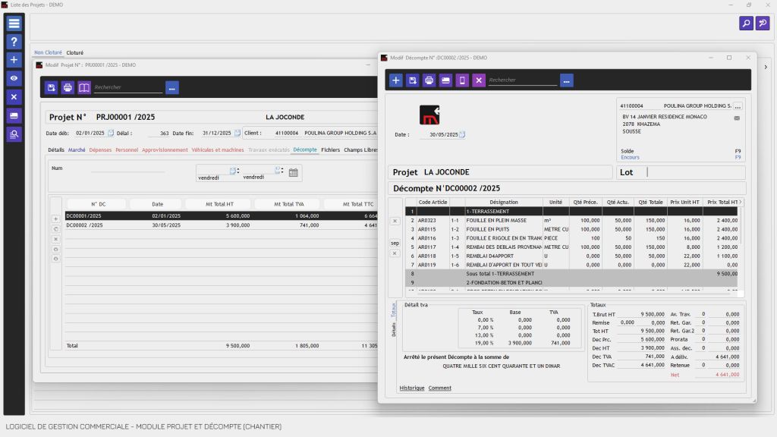
Task: Click the Rechercher field in Décompte toolbar
Action: click(x=523, y=80)
